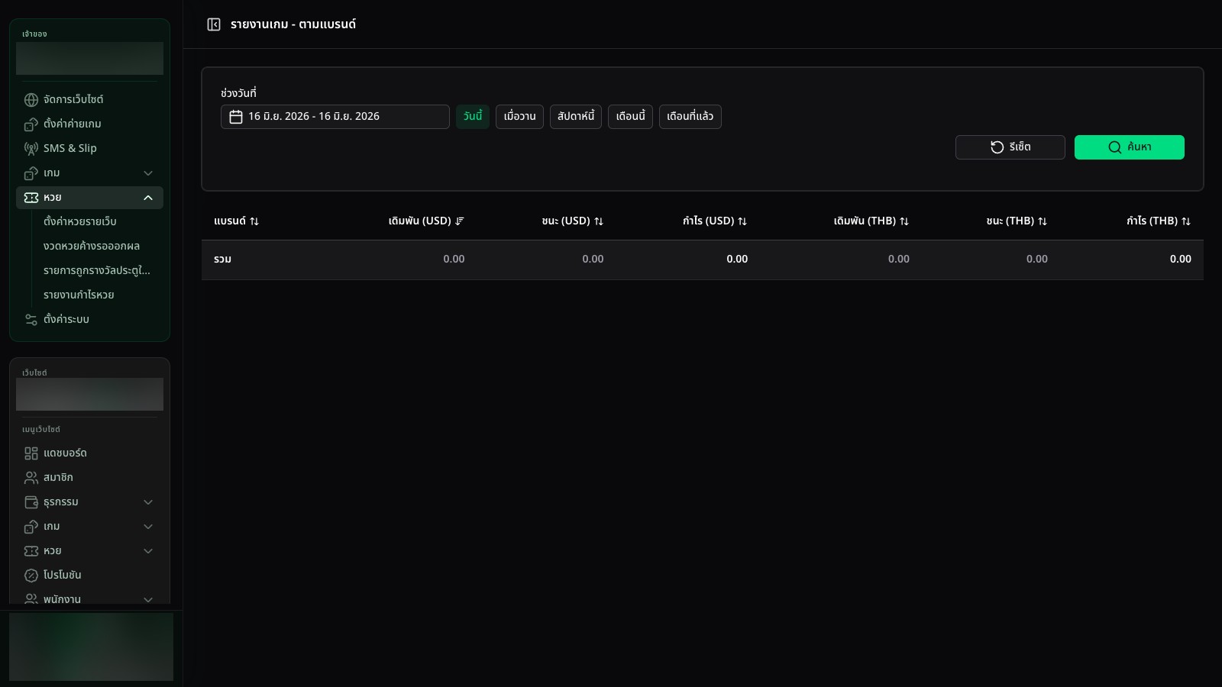This screenshot has width=1222, height=687.
Task: Click the รีเซ็ต reset button
Action: [x=1010, y=147]
